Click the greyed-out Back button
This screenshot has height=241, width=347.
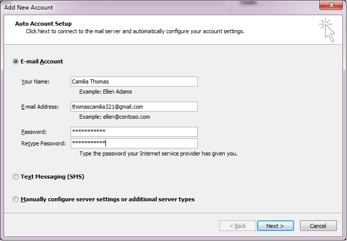238,226
